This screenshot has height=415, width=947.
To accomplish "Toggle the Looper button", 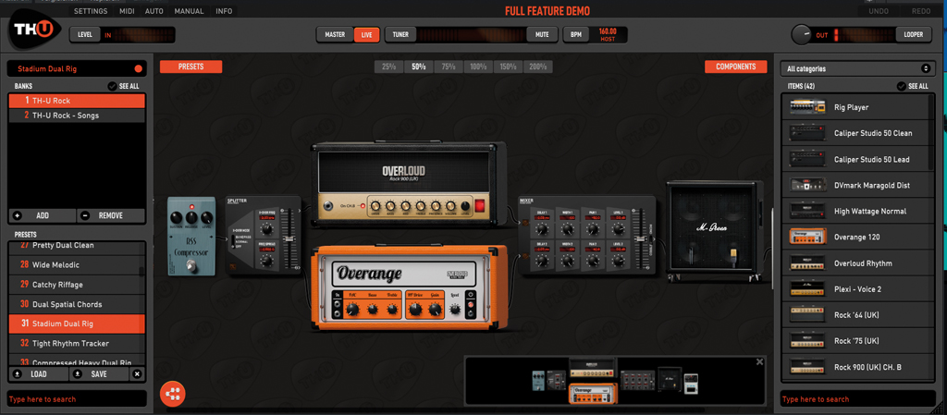I will (913, 35).
